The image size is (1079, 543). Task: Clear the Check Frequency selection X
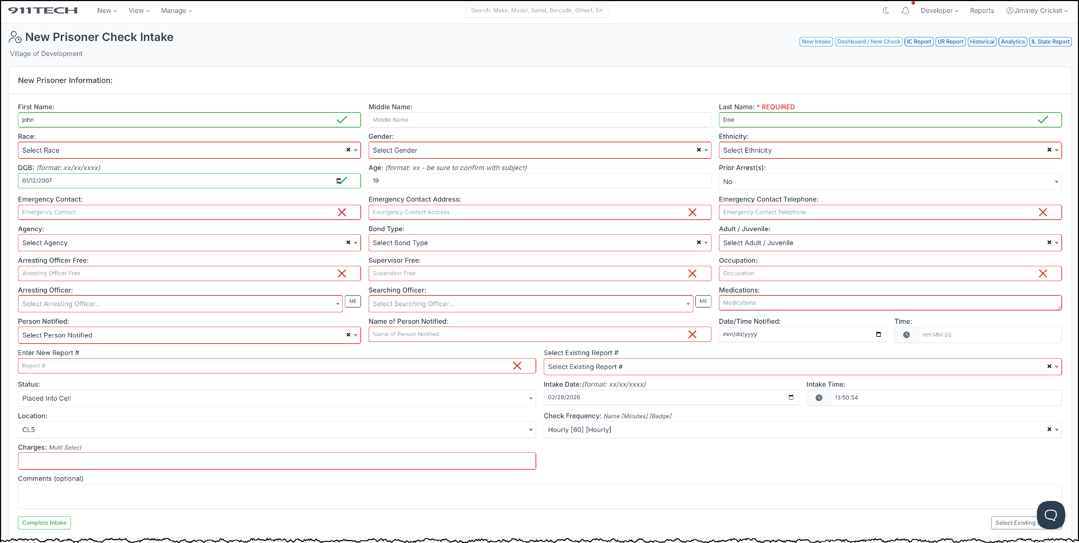tap(1049, 429)
